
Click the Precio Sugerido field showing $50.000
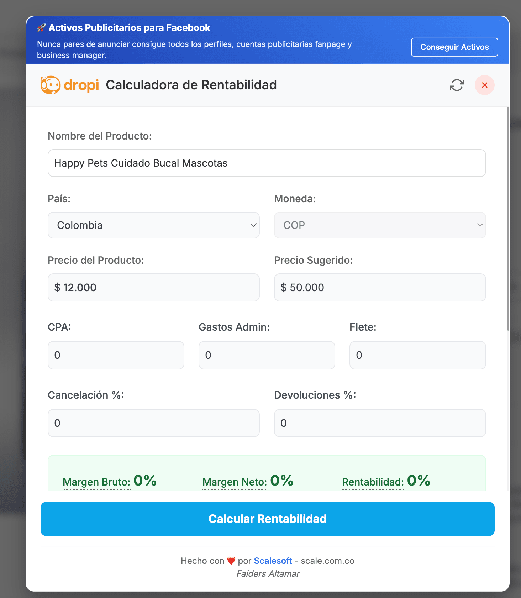tap(380, 287)
